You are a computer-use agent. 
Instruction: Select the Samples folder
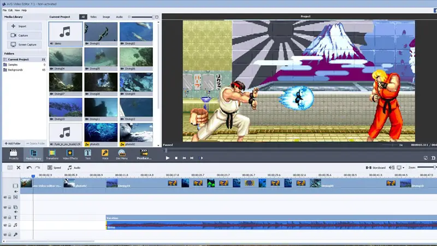24,65
